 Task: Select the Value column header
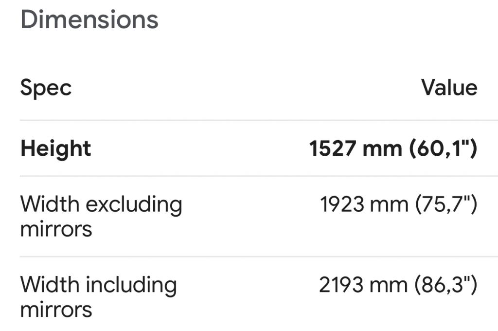(x=449, y=88)
